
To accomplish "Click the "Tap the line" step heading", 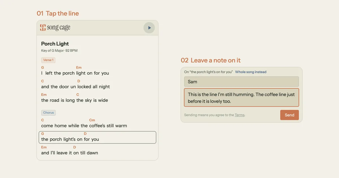I will tap(58, 13).
